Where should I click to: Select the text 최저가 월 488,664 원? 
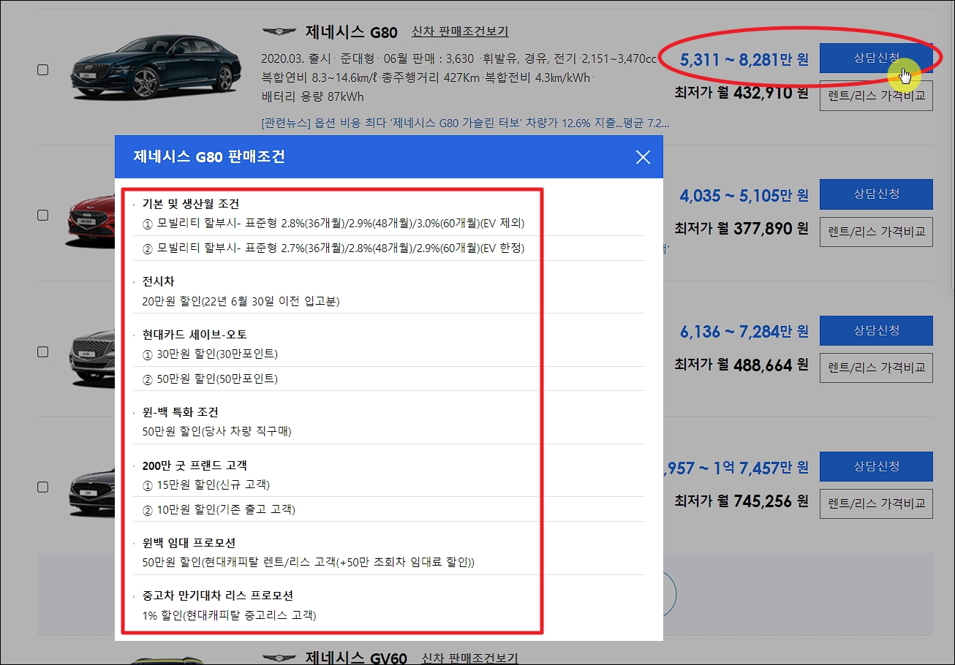741,365
